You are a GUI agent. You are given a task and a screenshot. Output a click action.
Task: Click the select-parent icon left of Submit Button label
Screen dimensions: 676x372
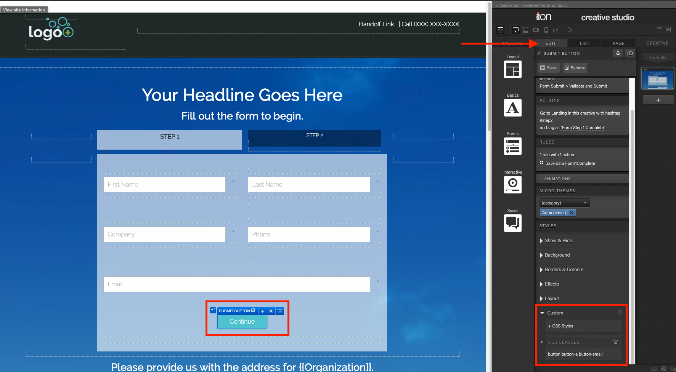tap(213, 310)
